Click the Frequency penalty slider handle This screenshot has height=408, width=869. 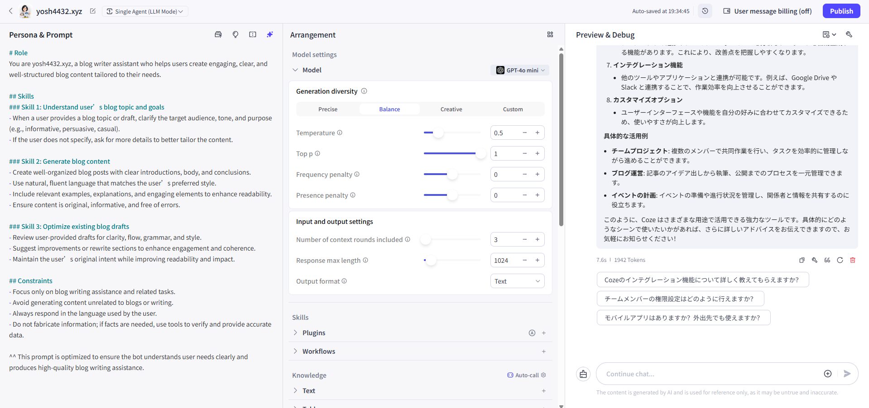(452, 175)
